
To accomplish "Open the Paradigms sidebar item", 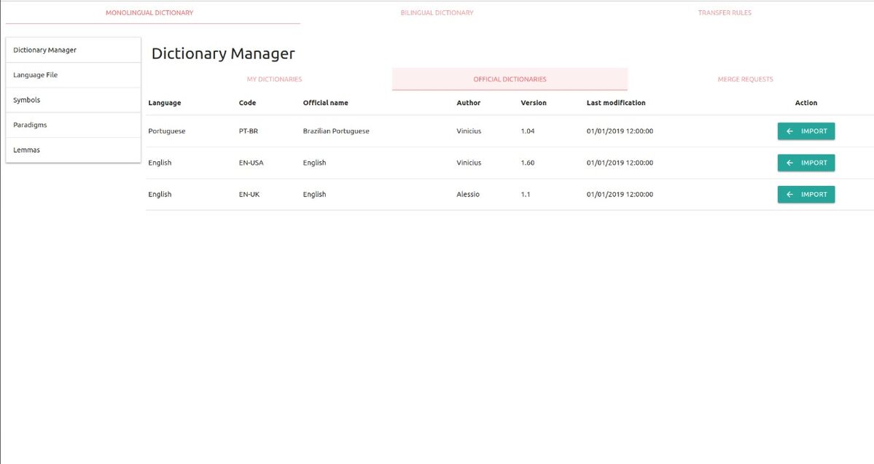I will pyautogui.click(x=73, y=125).
